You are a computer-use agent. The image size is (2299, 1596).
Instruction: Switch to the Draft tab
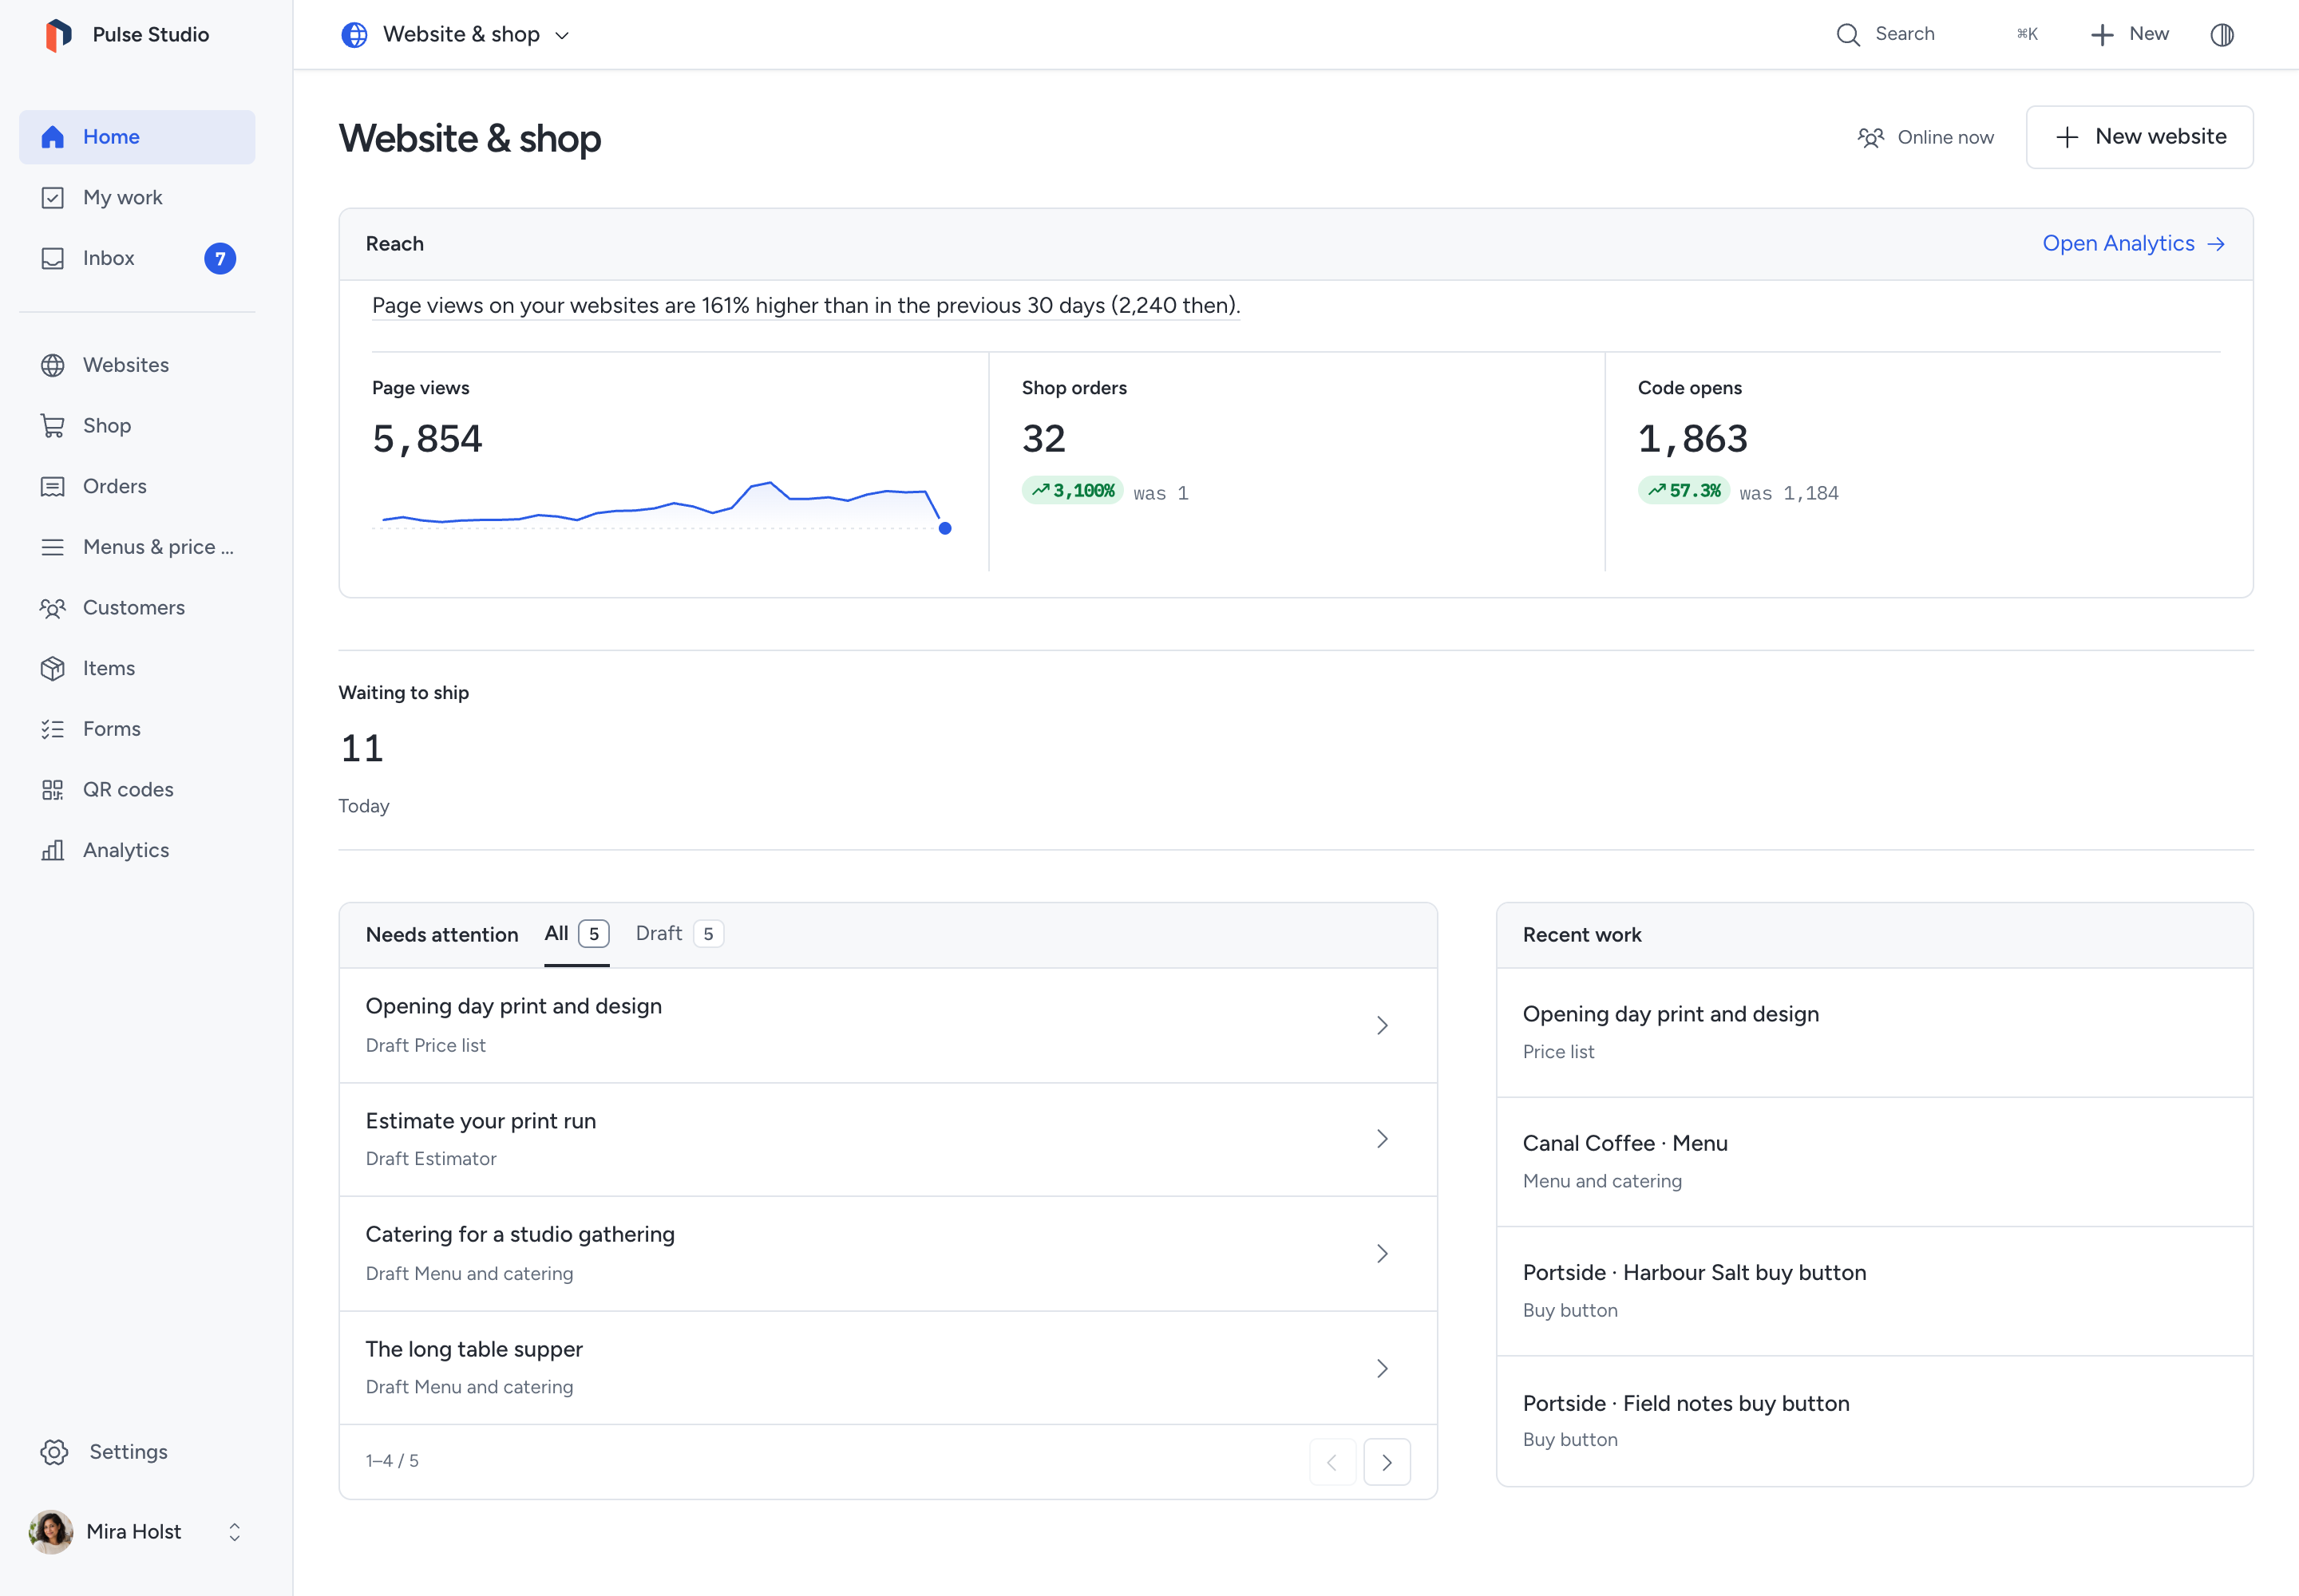pyautogui.click(x=679, y=934)
